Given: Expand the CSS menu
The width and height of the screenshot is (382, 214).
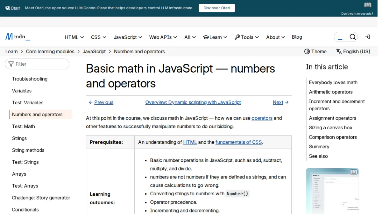Looking at the screenshot, I should pyautogui.click(x=99, y=37).
